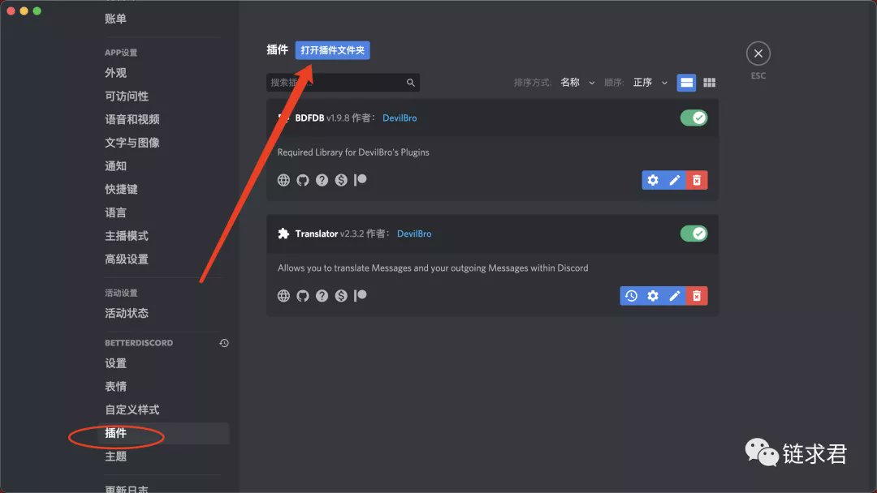Switch to list view layout
This screenshot has width=877, height=493.
[686, 83]
